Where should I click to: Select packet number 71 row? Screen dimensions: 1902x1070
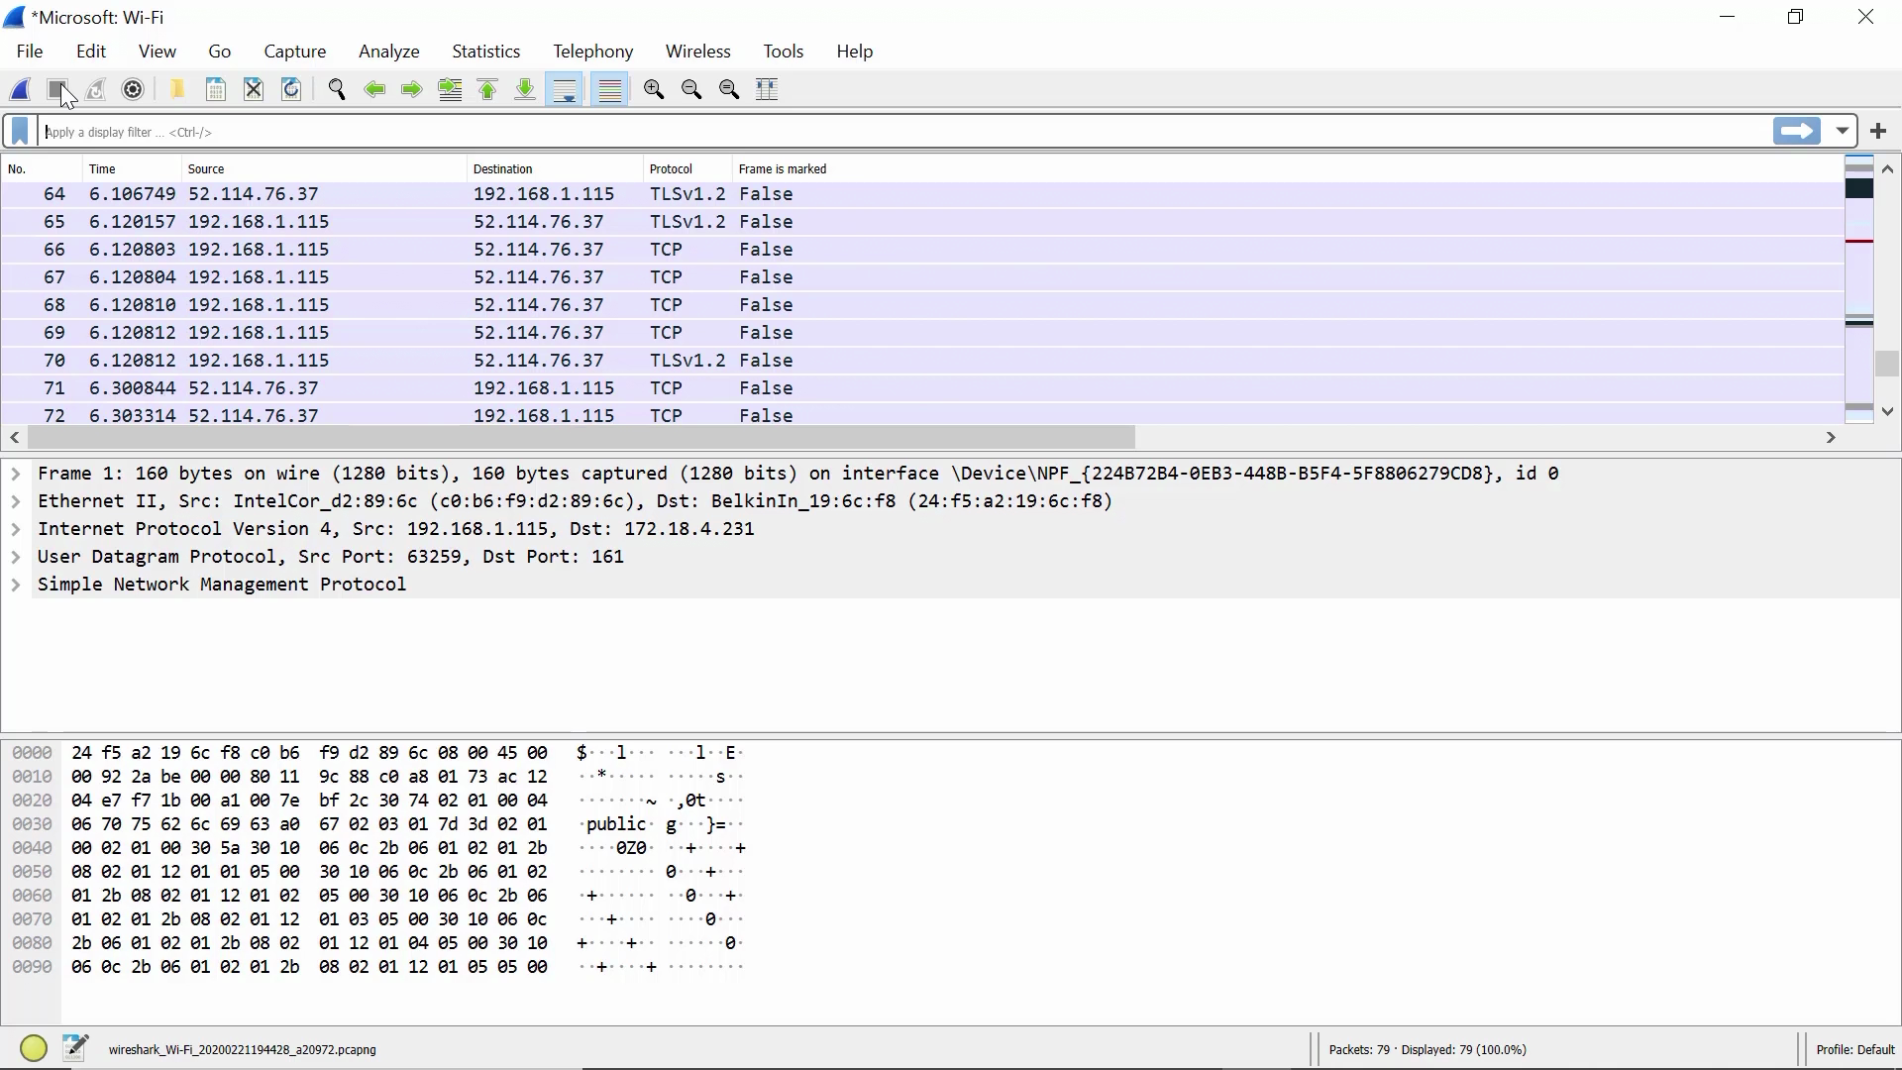coord(921,388)
